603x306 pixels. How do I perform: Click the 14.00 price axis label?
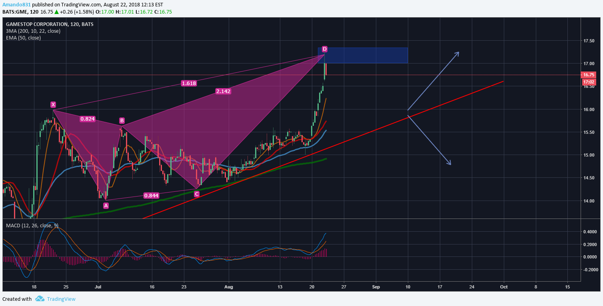pos(589,201)
